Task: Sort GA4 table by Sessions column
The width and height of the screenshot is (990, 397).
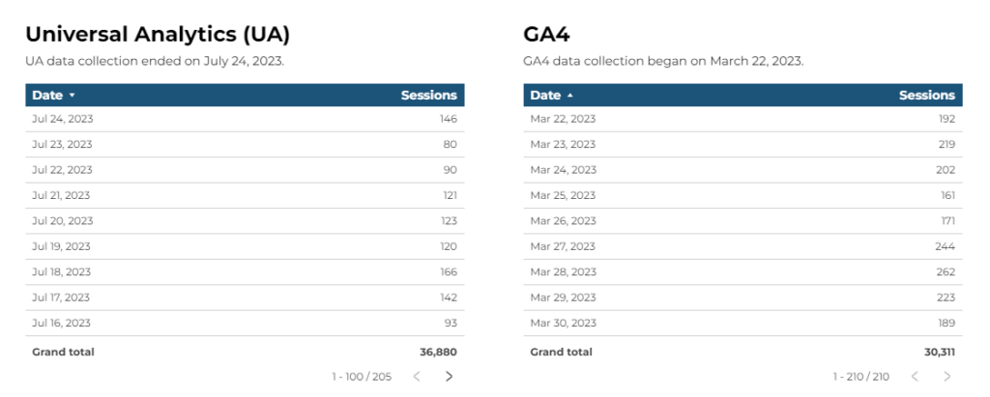Action: click(926, 96)
